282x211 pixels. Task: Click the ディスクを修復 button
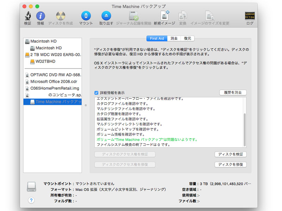pos(231,165)
